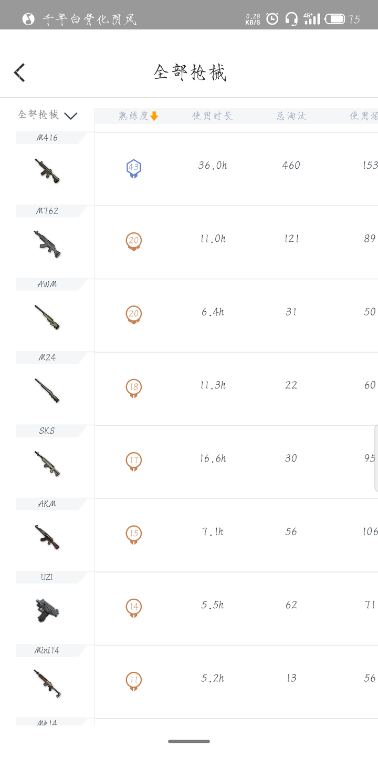378x757 pixels.
Task: Go back using the back arrow
Action: click(19, 73)
